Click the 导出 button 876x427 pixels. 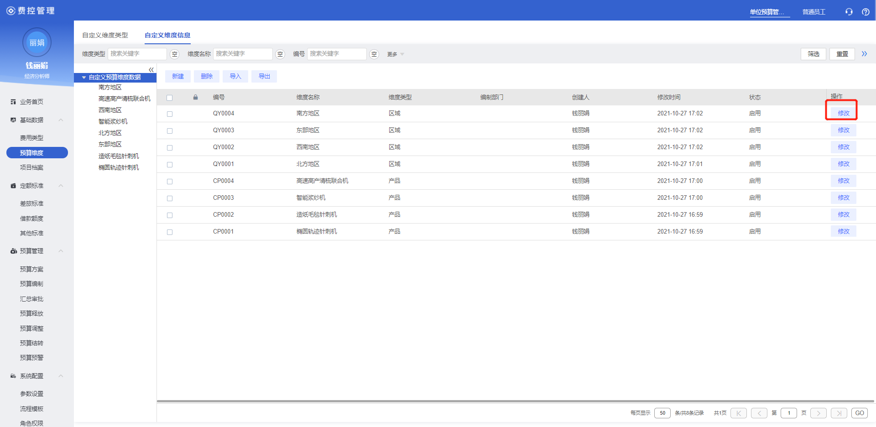(x=264, y=76)
